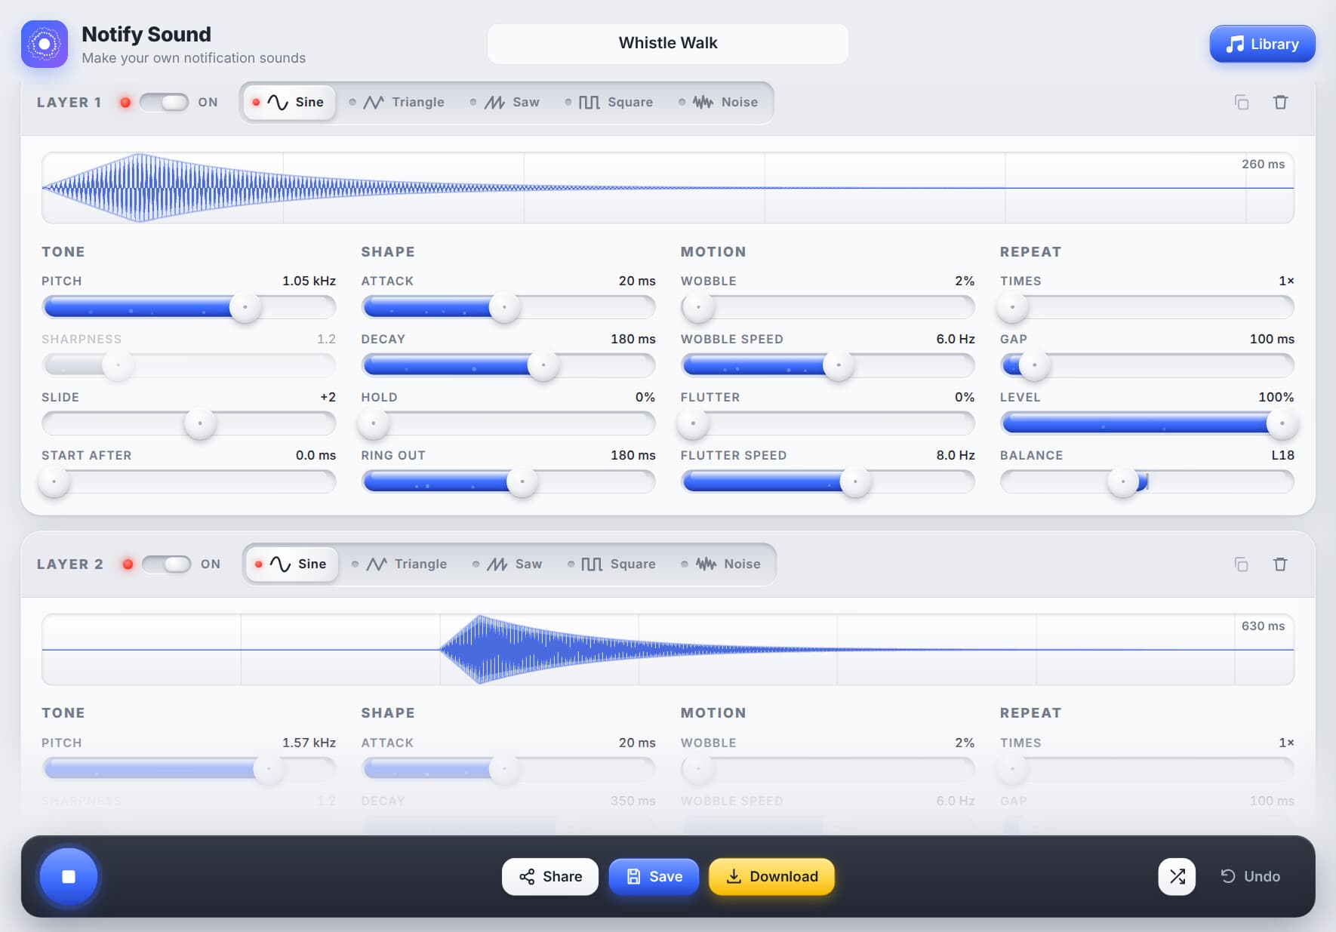Select Triangle waveform for Layer 2
Viewport: 1336px width, 932px height.
400,564
